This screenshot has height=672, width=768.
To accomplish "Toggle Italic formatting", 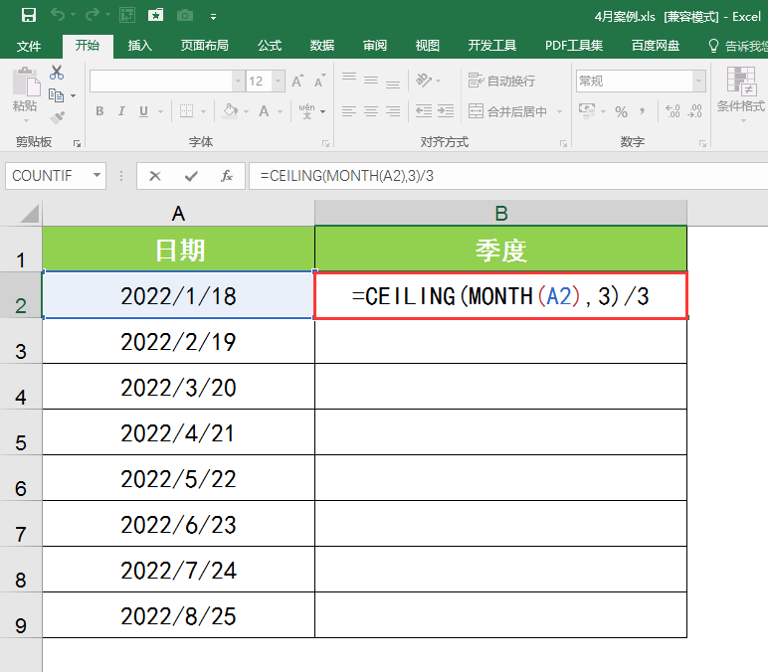I will (x=121, y=111).
